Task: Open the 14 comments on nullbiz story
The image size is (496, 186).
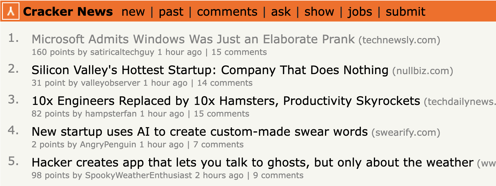Action: (225, 83)
